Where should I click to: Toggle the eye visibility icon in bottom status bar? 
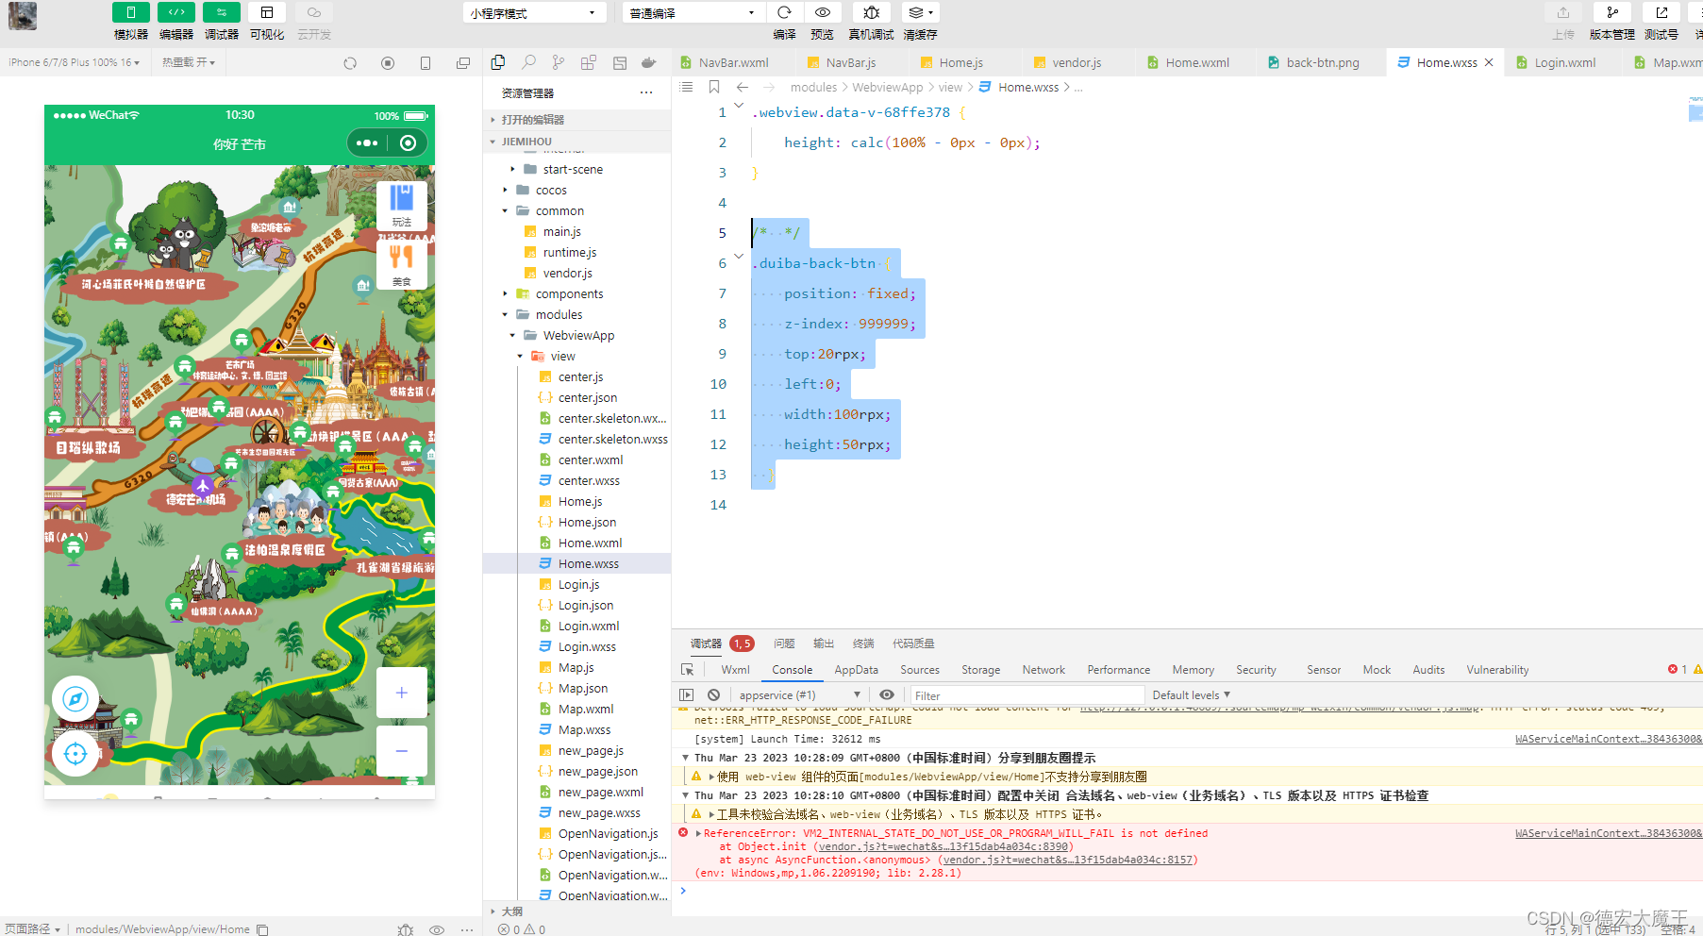coord(437,928)
